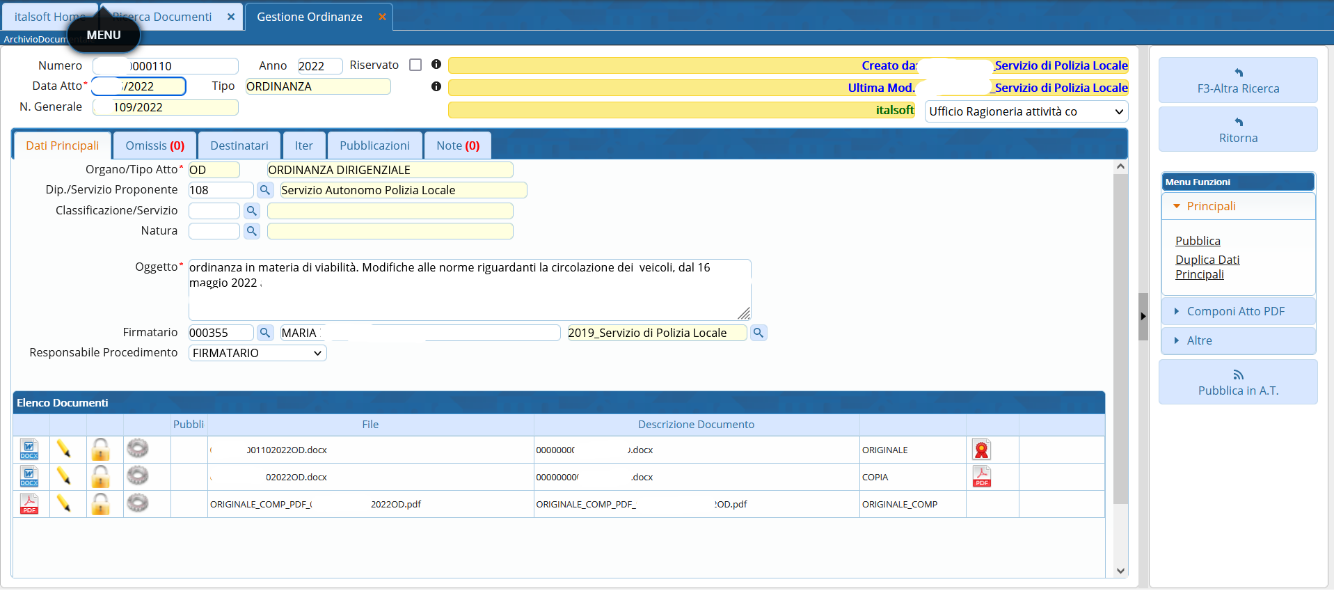1334x591 pixels.
Task: Switch to the Destinatari tab
Action: (239, 146)
